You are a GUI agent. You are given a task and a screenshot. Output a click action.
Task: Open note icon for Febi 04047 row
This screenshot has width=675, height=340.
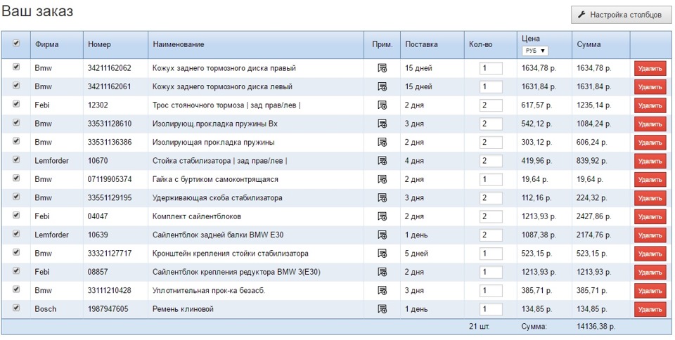[382, 216]
